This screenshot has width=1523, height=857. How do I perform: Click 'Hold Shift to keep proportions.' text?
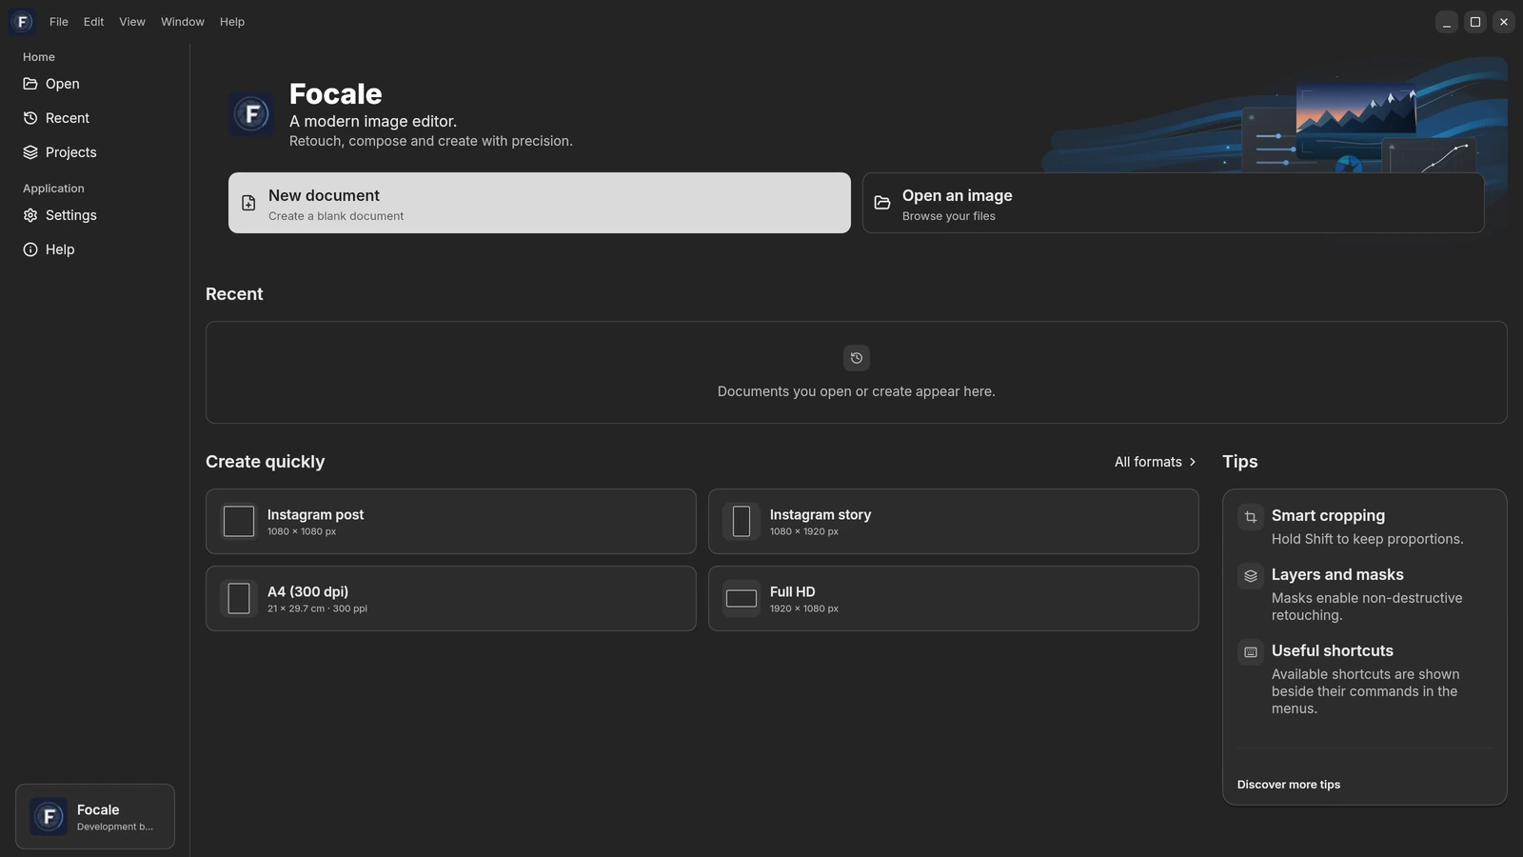(x=1368, y=539)
